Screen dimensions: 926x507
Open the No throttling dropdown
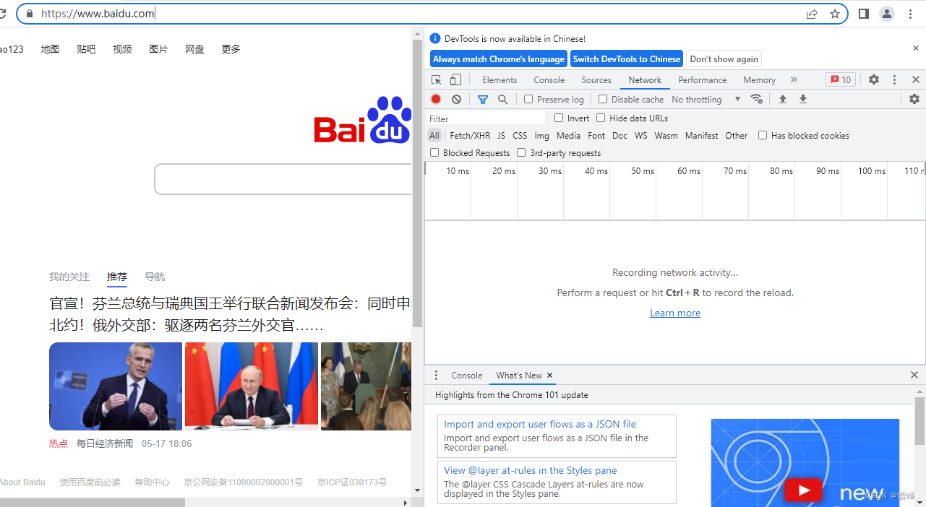(706, 100)
